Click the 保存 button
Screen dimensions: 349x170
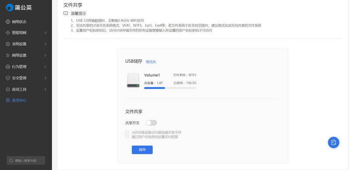click(142, 150)
